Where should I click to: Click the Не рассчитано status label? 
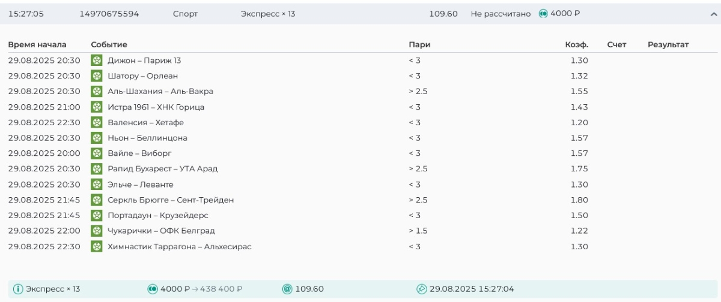click(500, 14)
